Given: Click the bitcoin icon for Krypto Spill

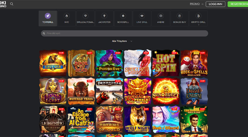Looking at the screenshot, I should coord(198,16).
